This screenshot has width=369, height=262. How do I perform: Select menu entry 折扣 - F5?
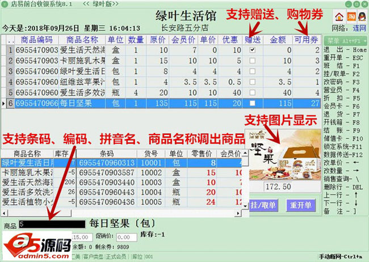(x=341, y=98)
